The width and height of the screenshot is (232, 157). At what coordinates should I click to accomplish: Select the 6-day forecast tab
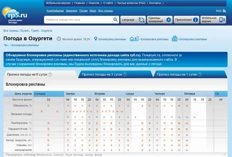coord(41,74)
